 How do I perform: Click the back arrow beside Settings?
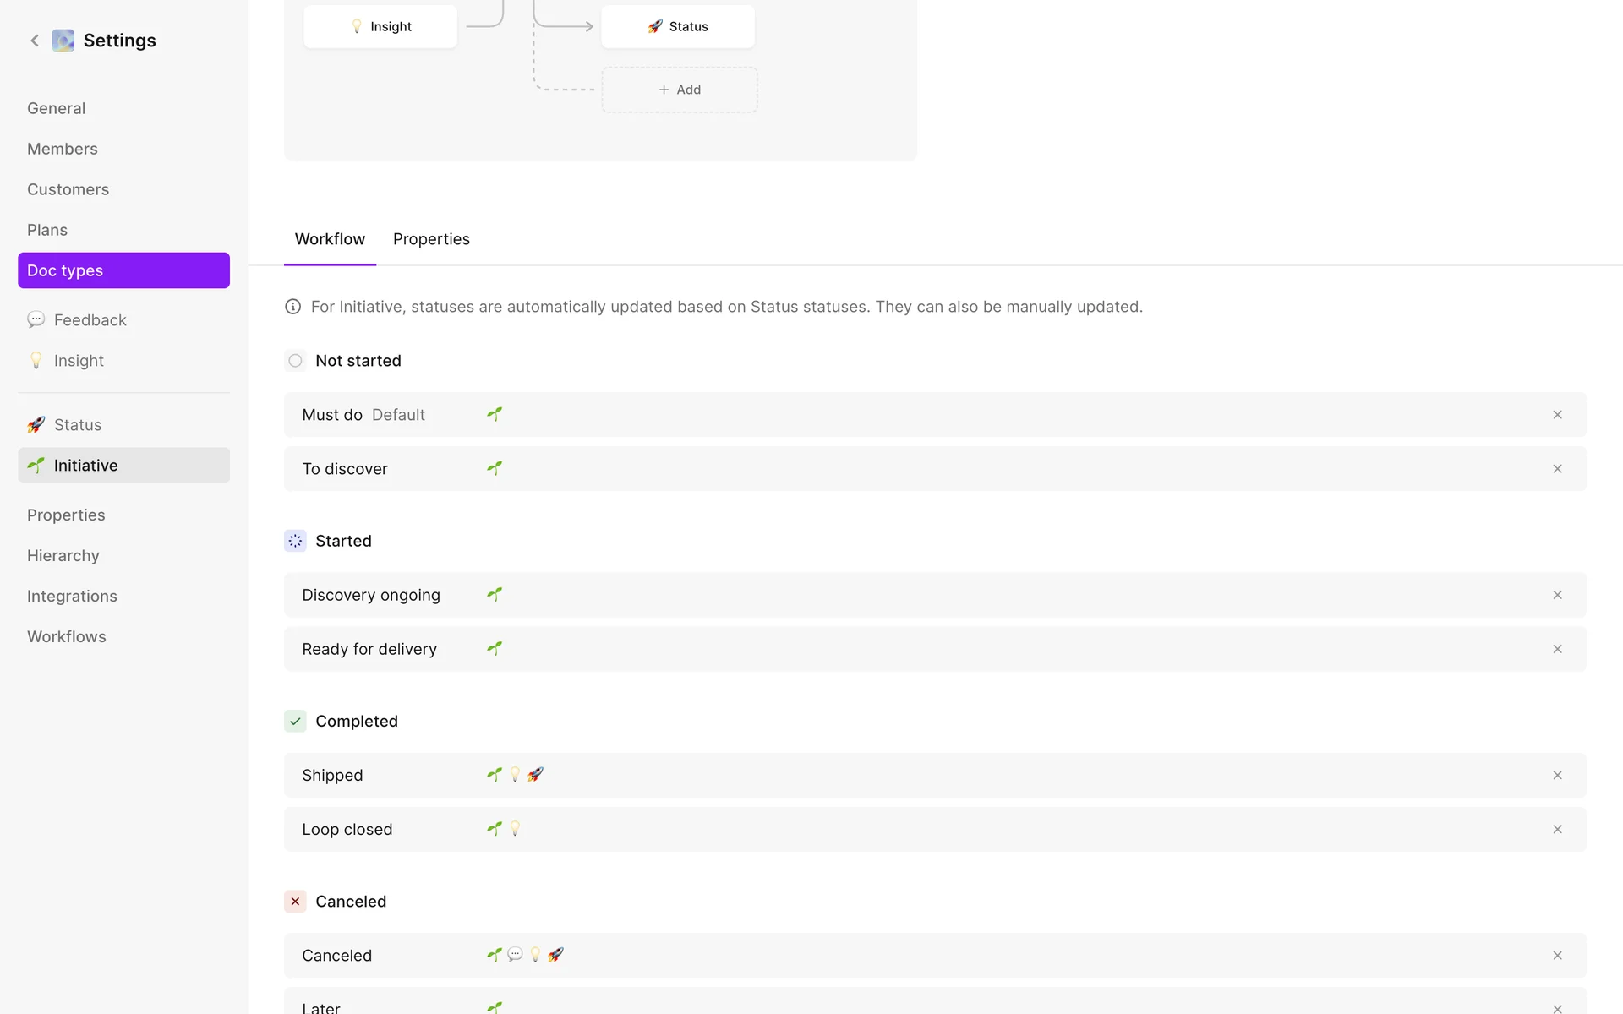point(35,41)
